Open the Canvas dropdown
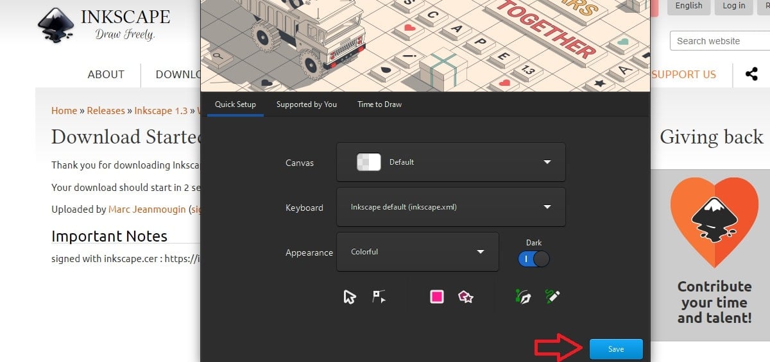 (x=451, y=162)
